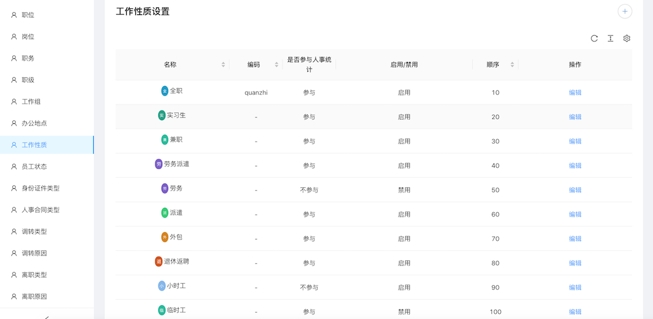Image resolution: width=653 pixels, height=319 pixels.
Task: Collapse the sidebar using bottom arrow
Action: pos(47,316)
